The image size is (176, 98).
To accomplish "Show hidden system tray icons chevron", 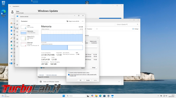I will click(158, 96).
